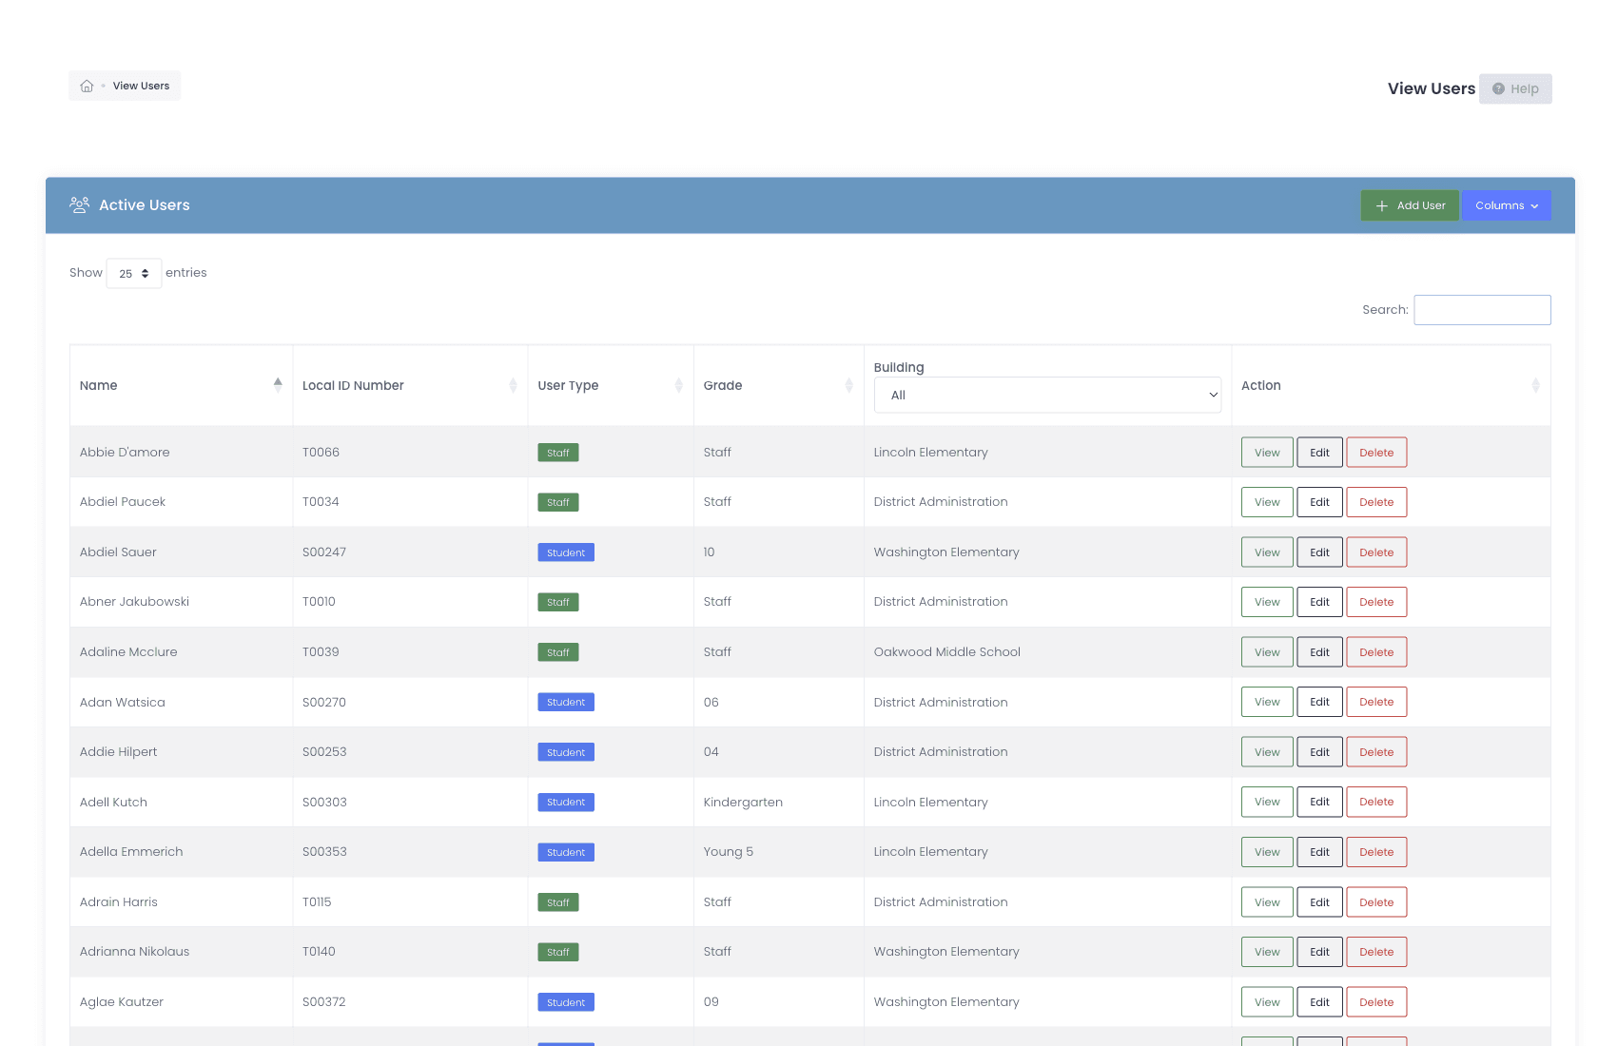Click the Help question mark icon
The width and height of the screenshot is (1598, 1046).
pyautogui.click(x=1498, y=88)
